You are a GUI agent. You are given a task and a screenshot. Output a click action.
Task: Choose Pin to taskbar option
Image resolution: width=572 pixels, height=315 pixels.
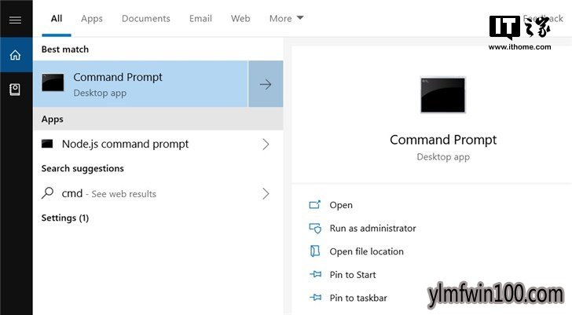coord(357,298)
